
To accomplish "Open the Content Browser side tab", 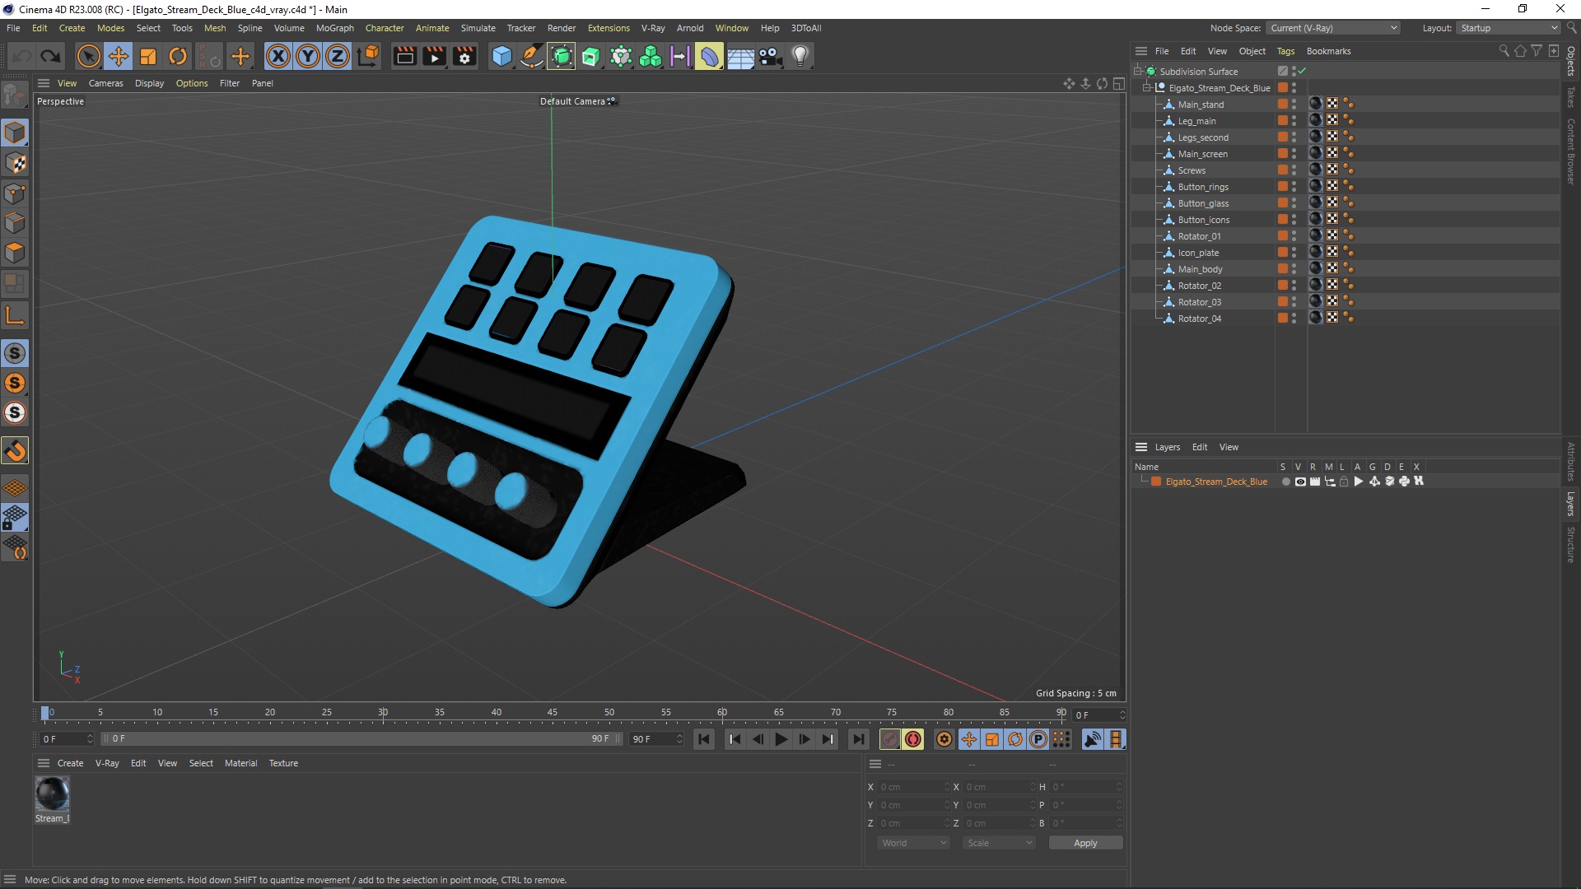I will pyautogui.click(x=1571, y=151).
